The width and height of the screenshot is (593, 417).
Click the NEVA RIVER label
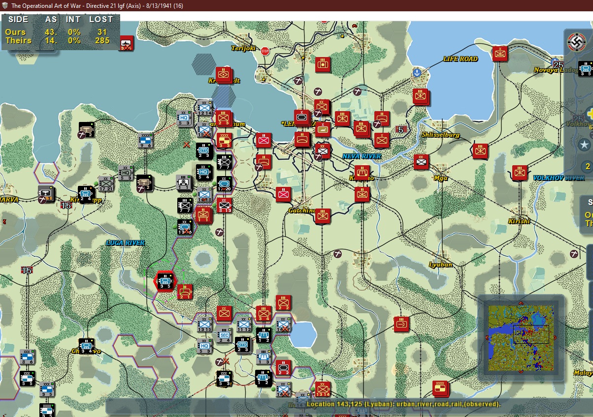click(x=362, y=156)
